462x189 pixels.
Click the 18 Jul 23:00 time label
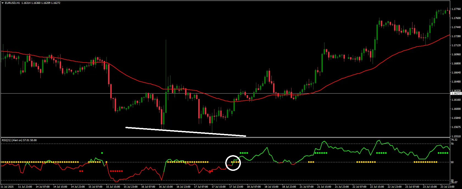point(289,187)
